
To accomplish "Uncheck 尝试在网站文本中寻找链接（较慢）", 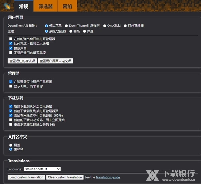I will [x=11, y=115].
